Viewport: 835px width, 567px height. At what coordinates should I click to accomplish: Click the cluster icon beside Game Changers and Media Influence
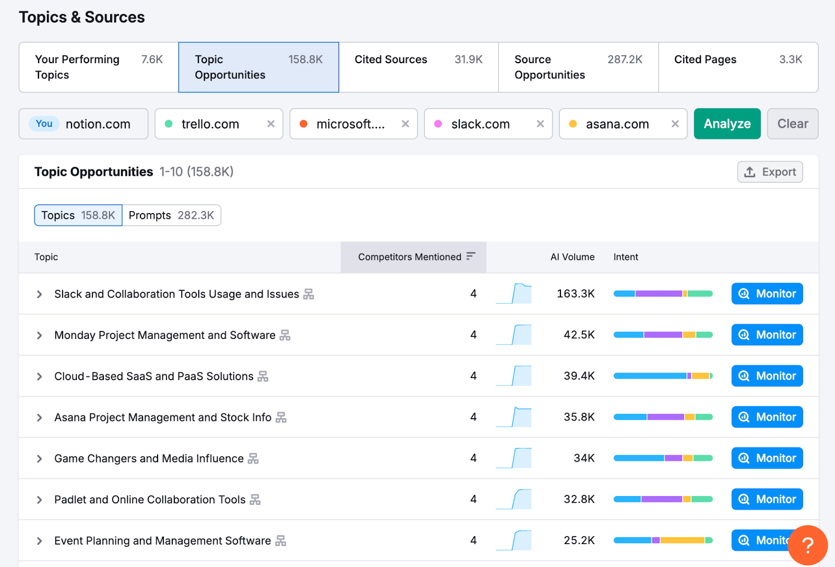coord(254,458)
